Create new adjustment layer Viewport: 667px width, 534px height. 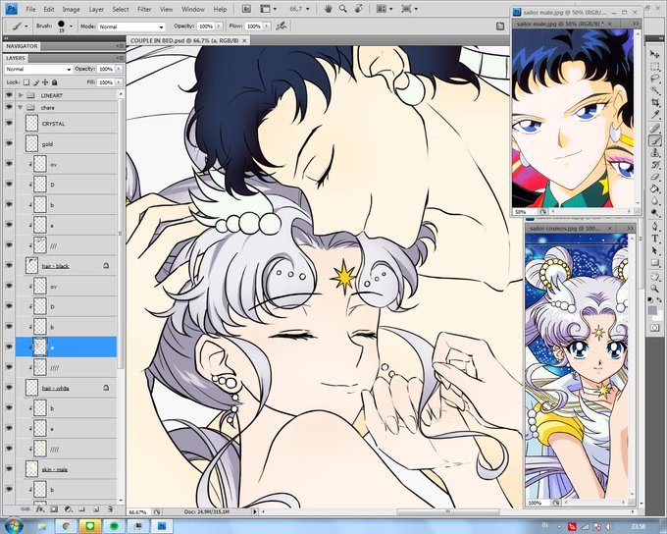point(68,508)
